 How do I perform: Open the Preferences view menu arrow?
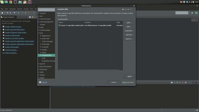tap(133, 9)
